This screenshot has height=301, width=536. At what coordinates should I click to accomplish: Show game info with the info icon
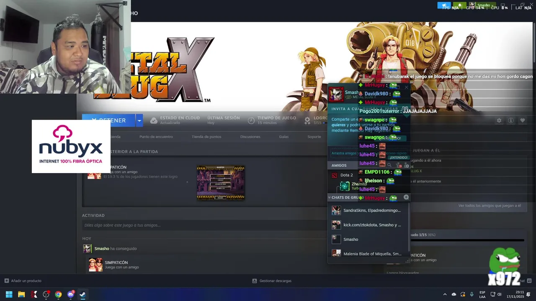point(511,120)
